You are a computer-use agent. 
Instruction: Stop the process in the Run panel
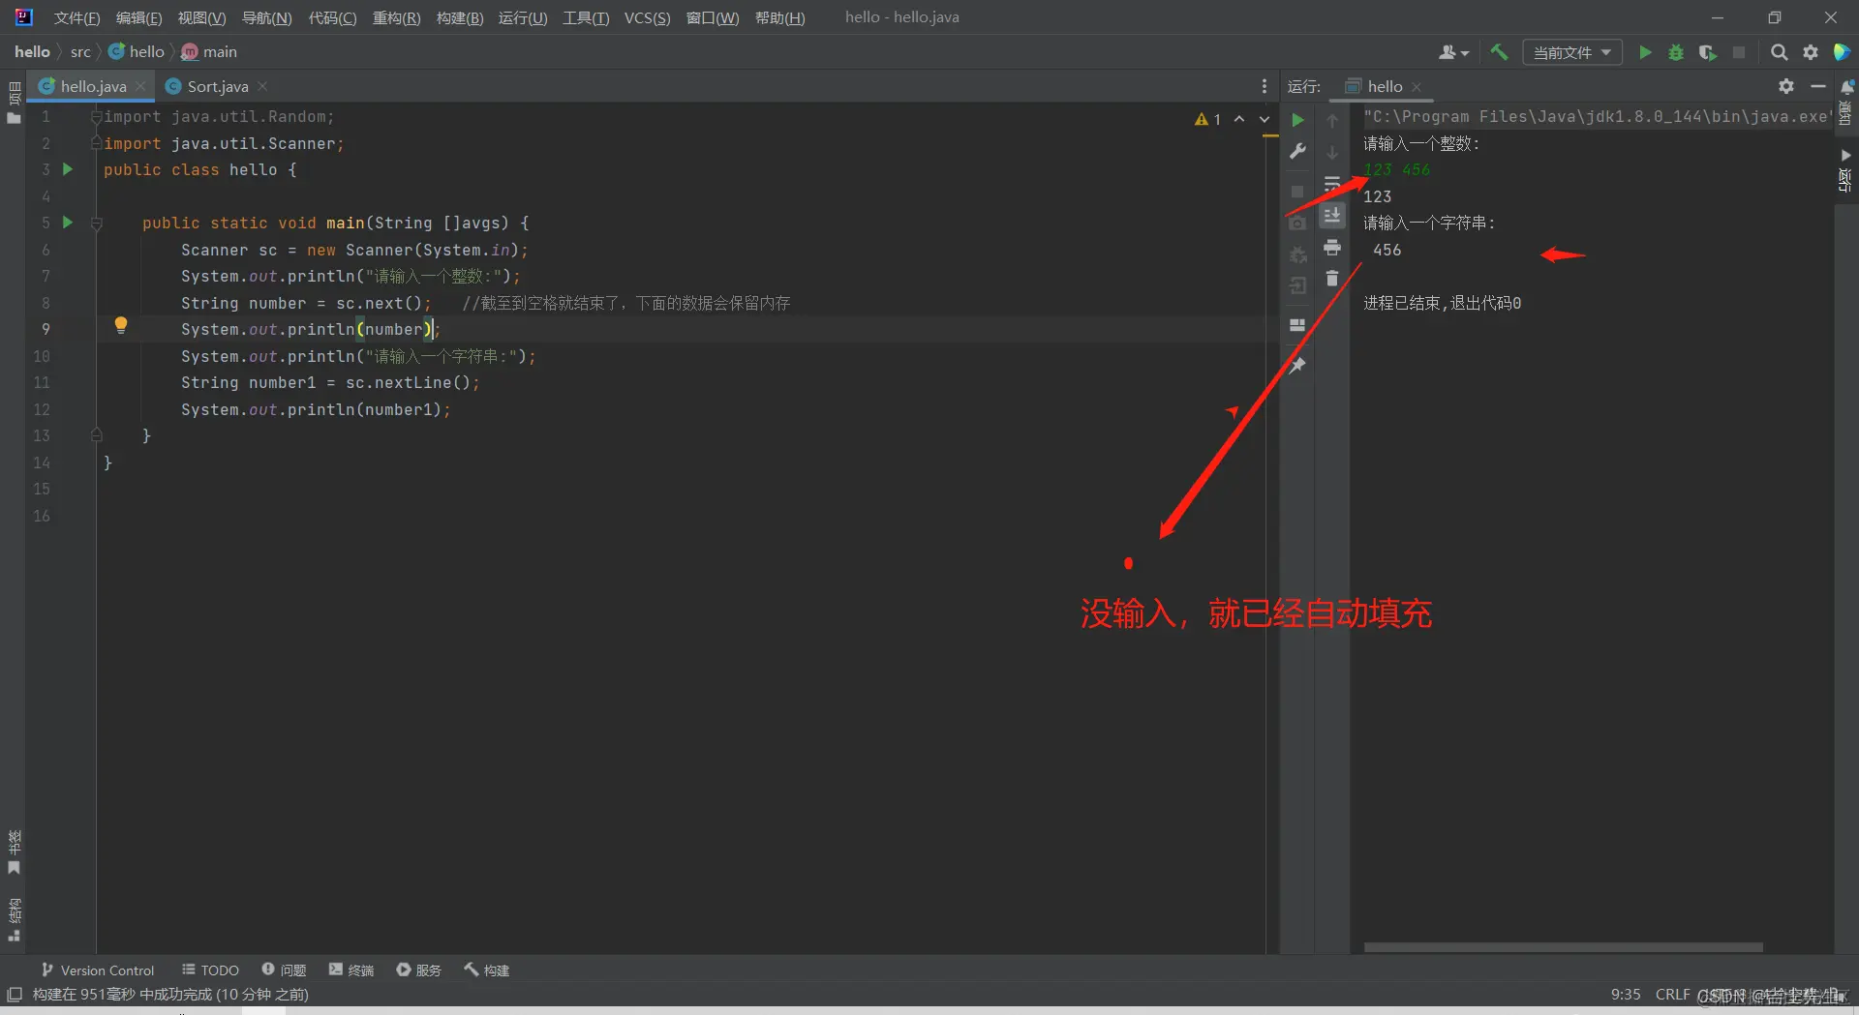(x=1298, y=192)
